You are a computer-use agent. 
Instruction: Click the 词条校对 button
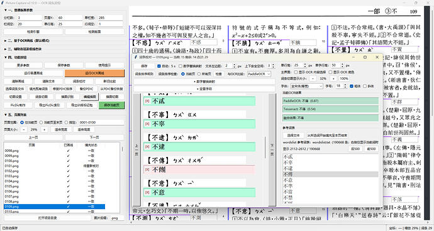(x=79, y=81)
